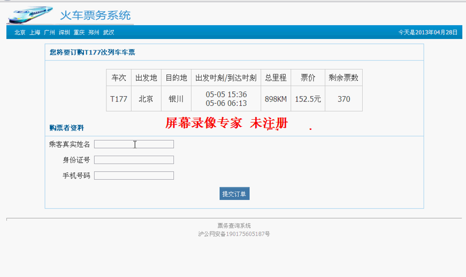The height and width of the screenshot is (277, 466).
Task: Click the 票价 column header
Action: coord(308,78)
